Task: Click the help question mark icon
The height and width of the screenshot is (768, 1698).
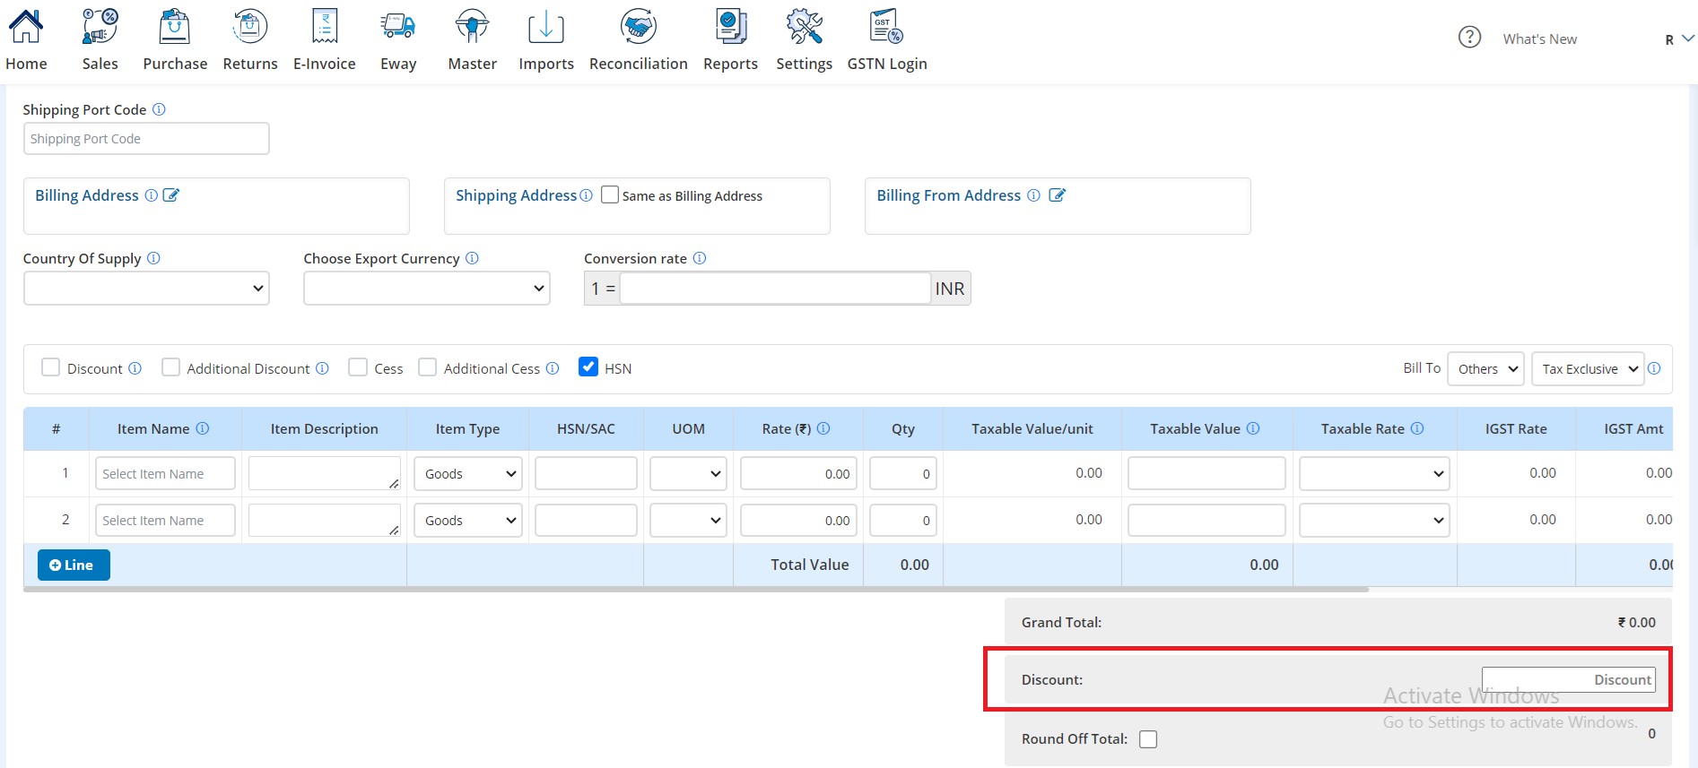Action: tap(1469, 38)
